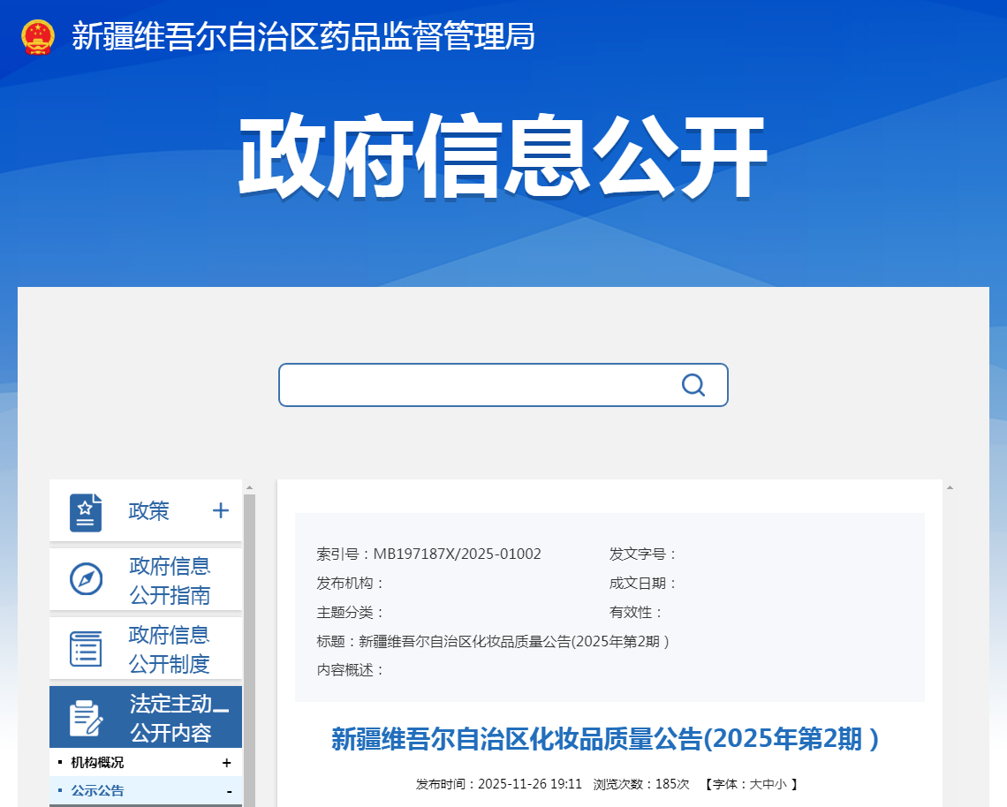Select the 机构概况 tree item

tap(98, 763)
